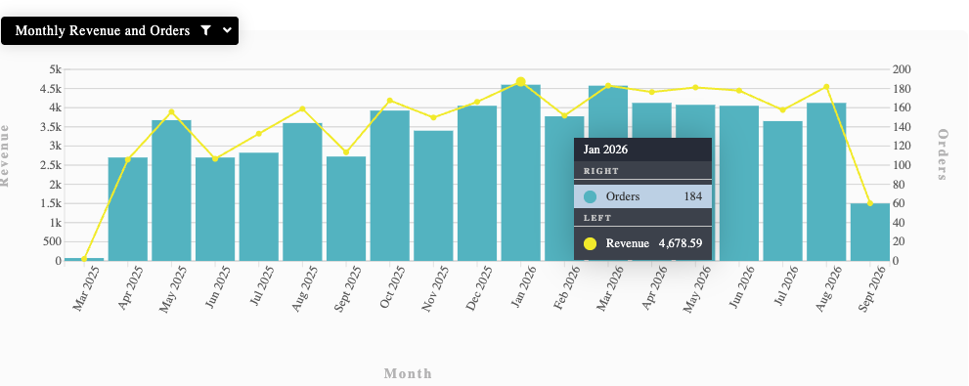
Task: Click the Dec 2025 orders bar
Action: click(x=477, y=183)
